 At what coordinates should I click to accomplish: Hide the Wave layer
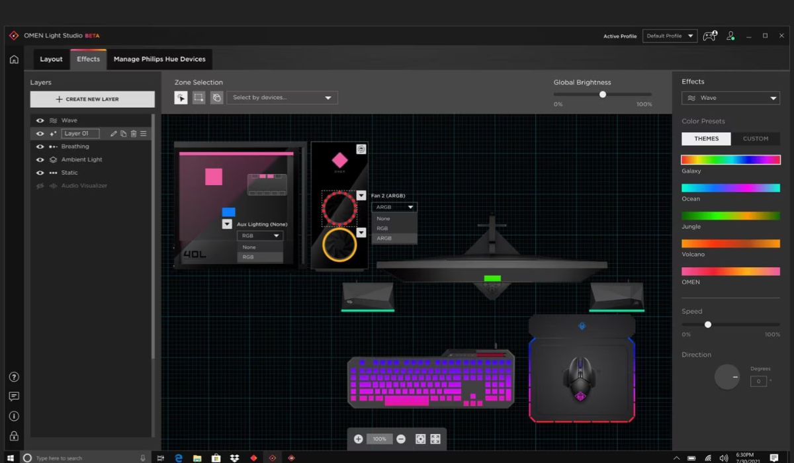40,120
